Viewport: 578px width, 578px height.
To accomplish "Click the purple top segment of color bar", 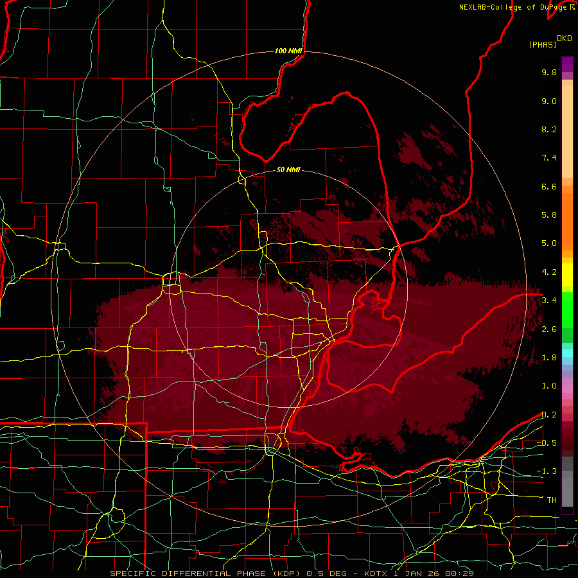I will point(567,64).
